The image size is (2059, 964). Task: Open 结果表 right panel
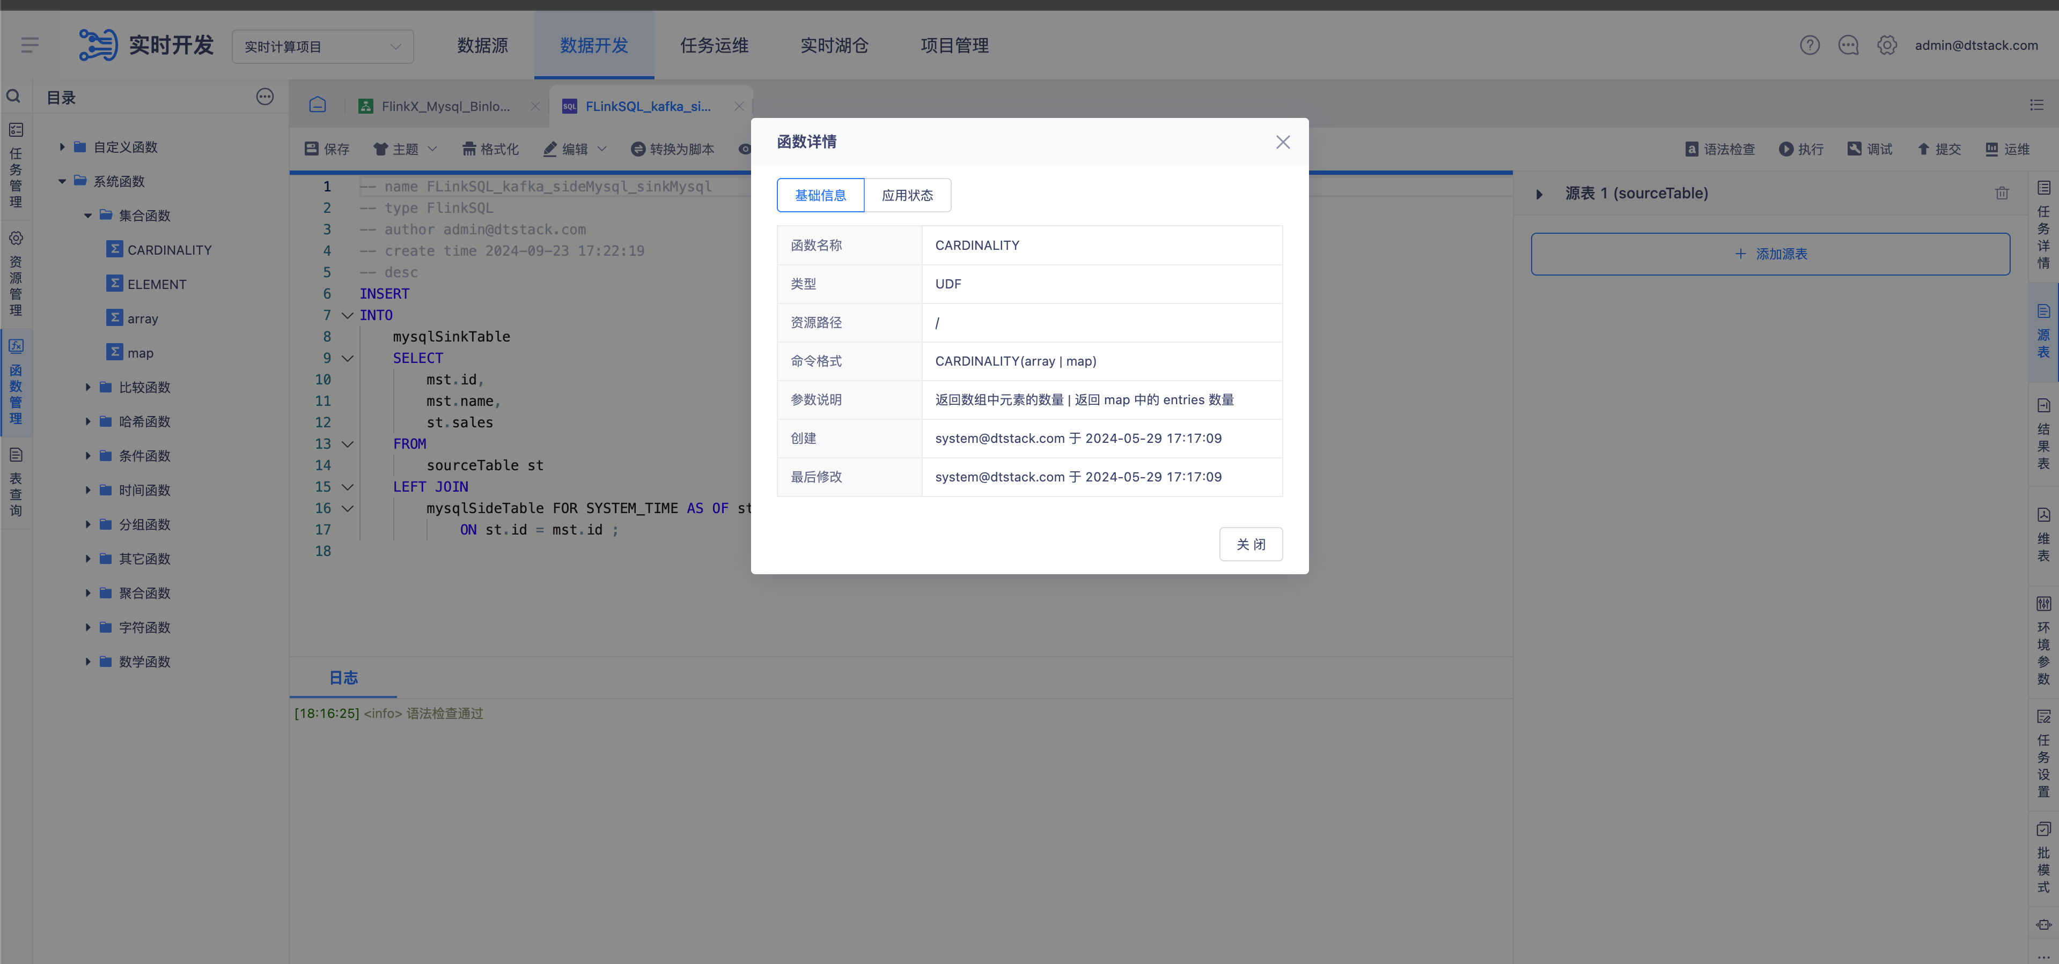click(x=2043, y=434)
